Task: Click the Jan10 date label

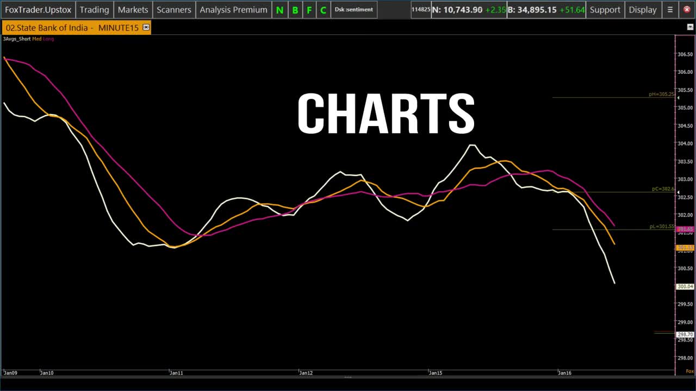Action: click(47, 373)
